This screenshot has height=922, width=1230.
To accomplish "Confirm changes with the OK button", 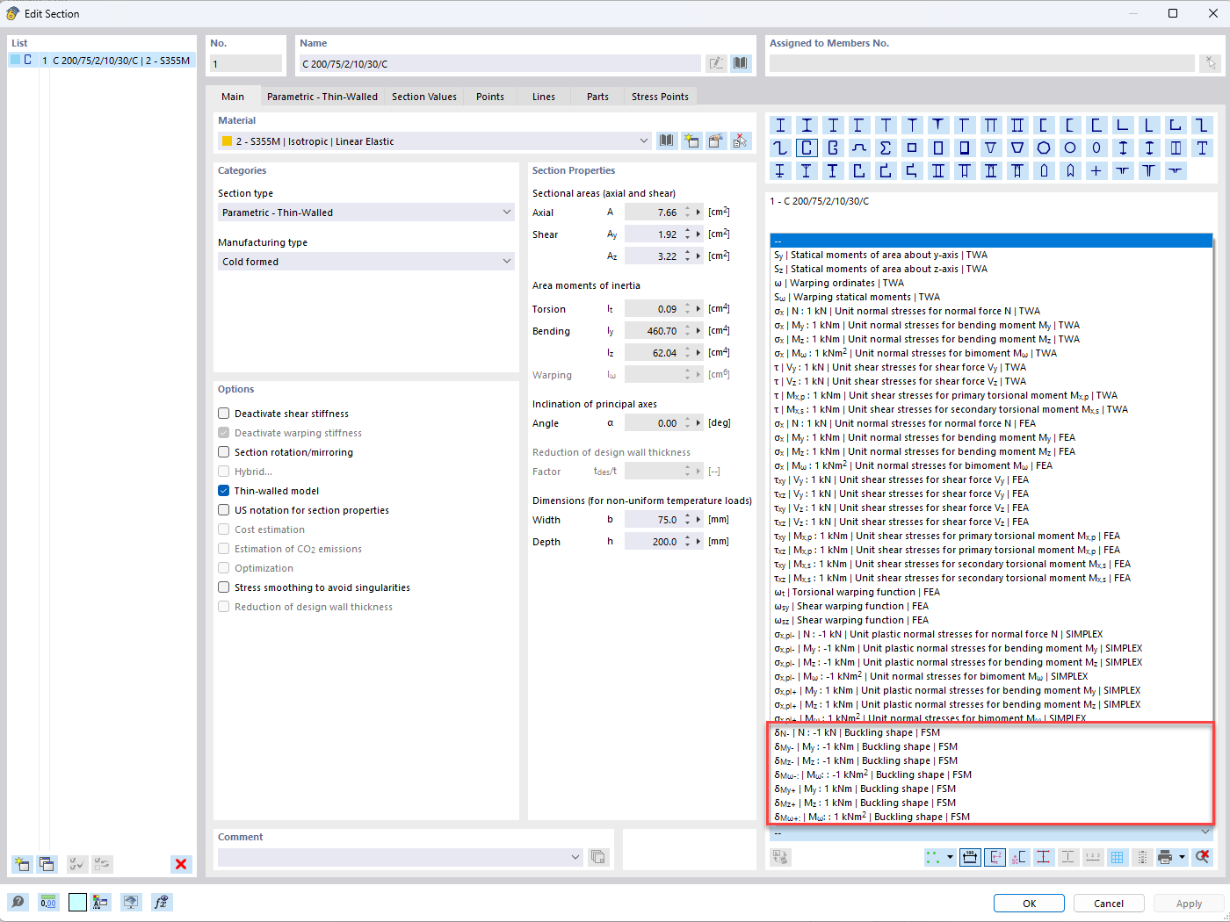I will [1028, 903].
